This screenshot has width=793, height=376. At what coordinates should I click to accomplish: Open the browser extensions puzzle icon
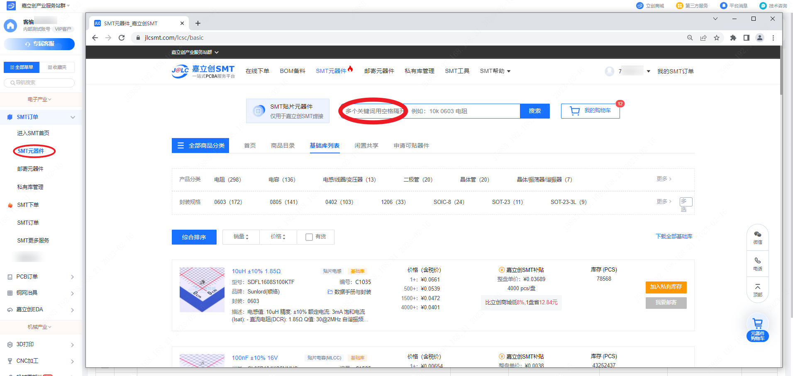[733, 38]
